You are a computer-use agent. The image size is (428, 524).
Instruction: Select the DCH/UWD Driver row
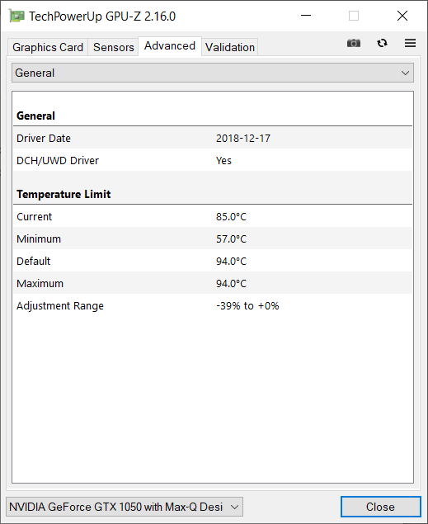point(213,161)
